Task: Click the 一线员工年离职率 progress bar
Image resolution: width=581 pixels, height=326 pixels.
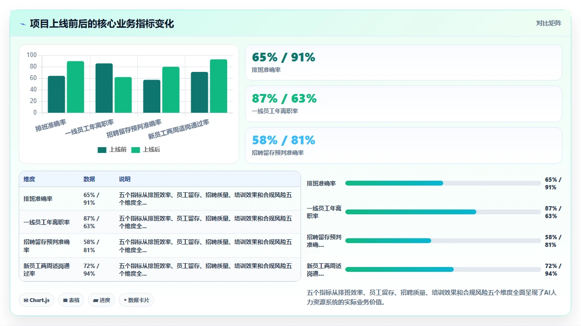Action: tap(443, 212)
